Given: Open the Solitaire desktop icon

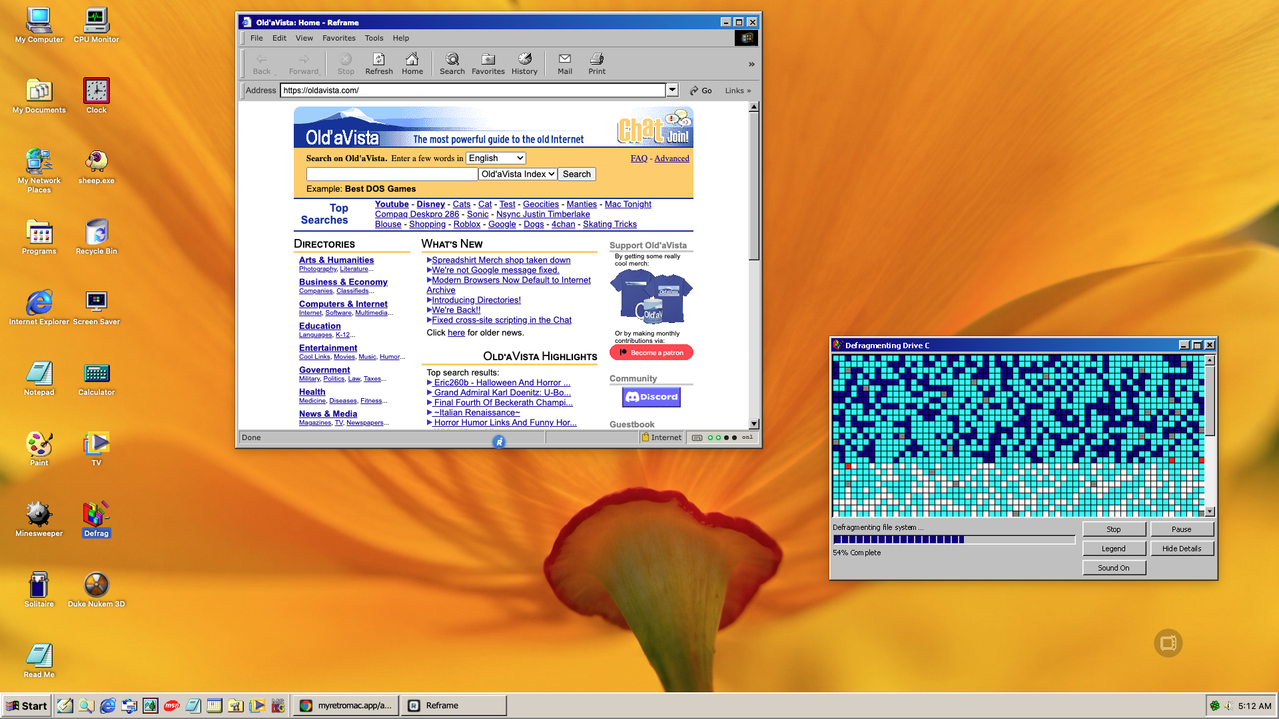Looking at the screenshot, I should (x=39, y=590).
